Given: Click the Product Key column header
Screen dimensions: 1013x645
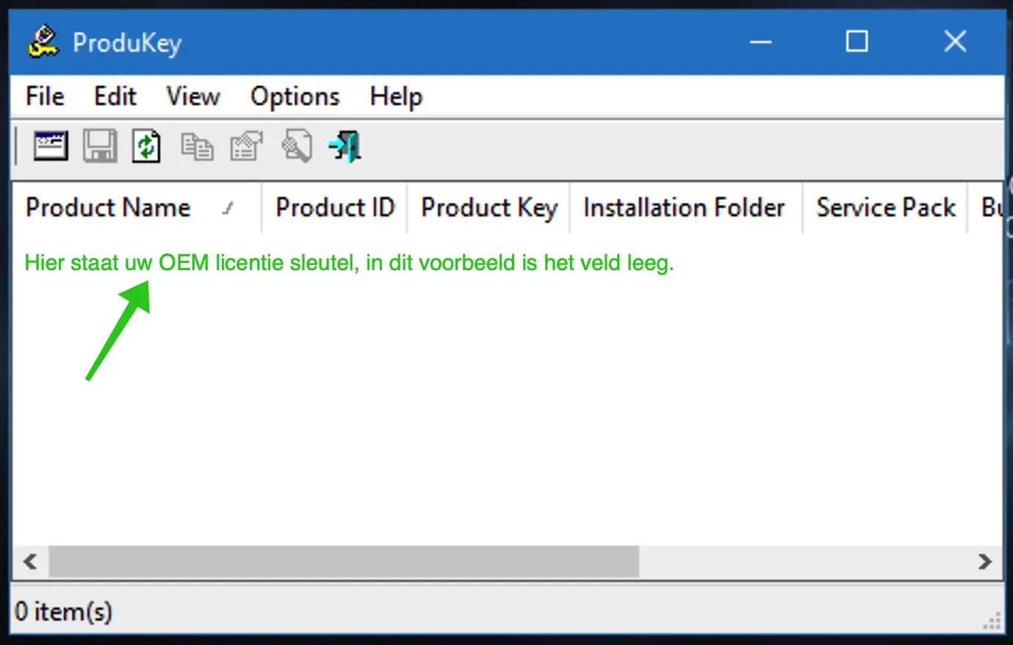Looking at the screenshot, I should pos(488,207).
